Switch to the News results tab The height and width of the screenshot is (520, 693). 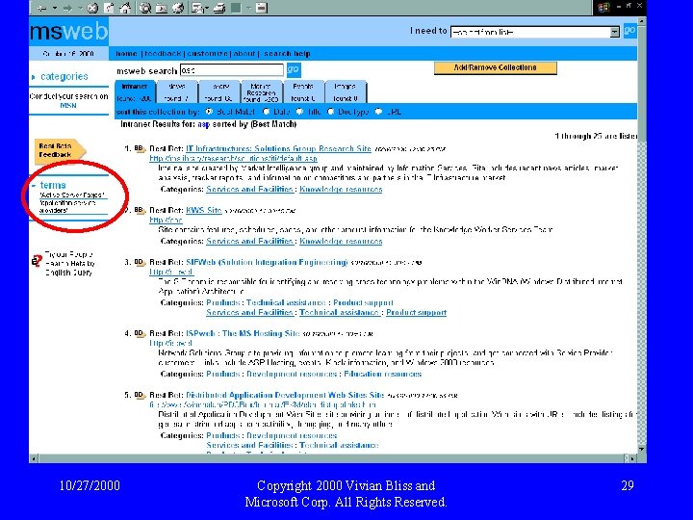click(177, 92)
